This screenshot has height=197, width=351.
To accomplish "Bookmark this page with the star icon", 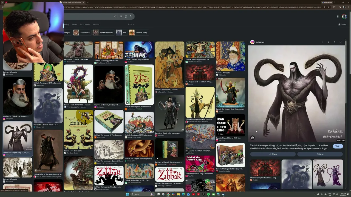I will point(328,7).
